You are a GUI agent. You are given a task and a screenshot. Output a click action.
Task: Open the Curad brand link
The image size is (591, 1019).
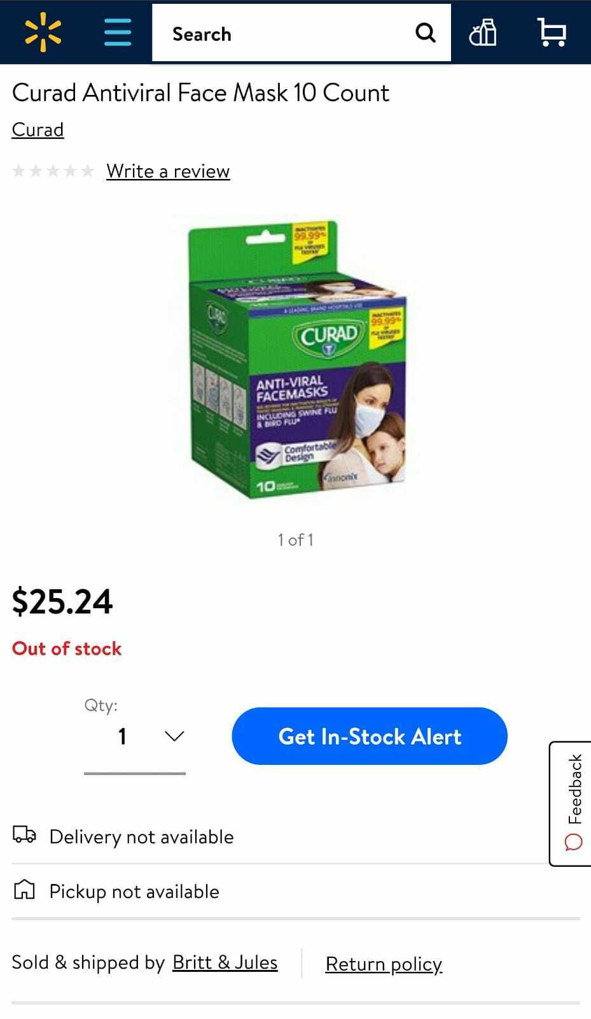tap(38, 130)
